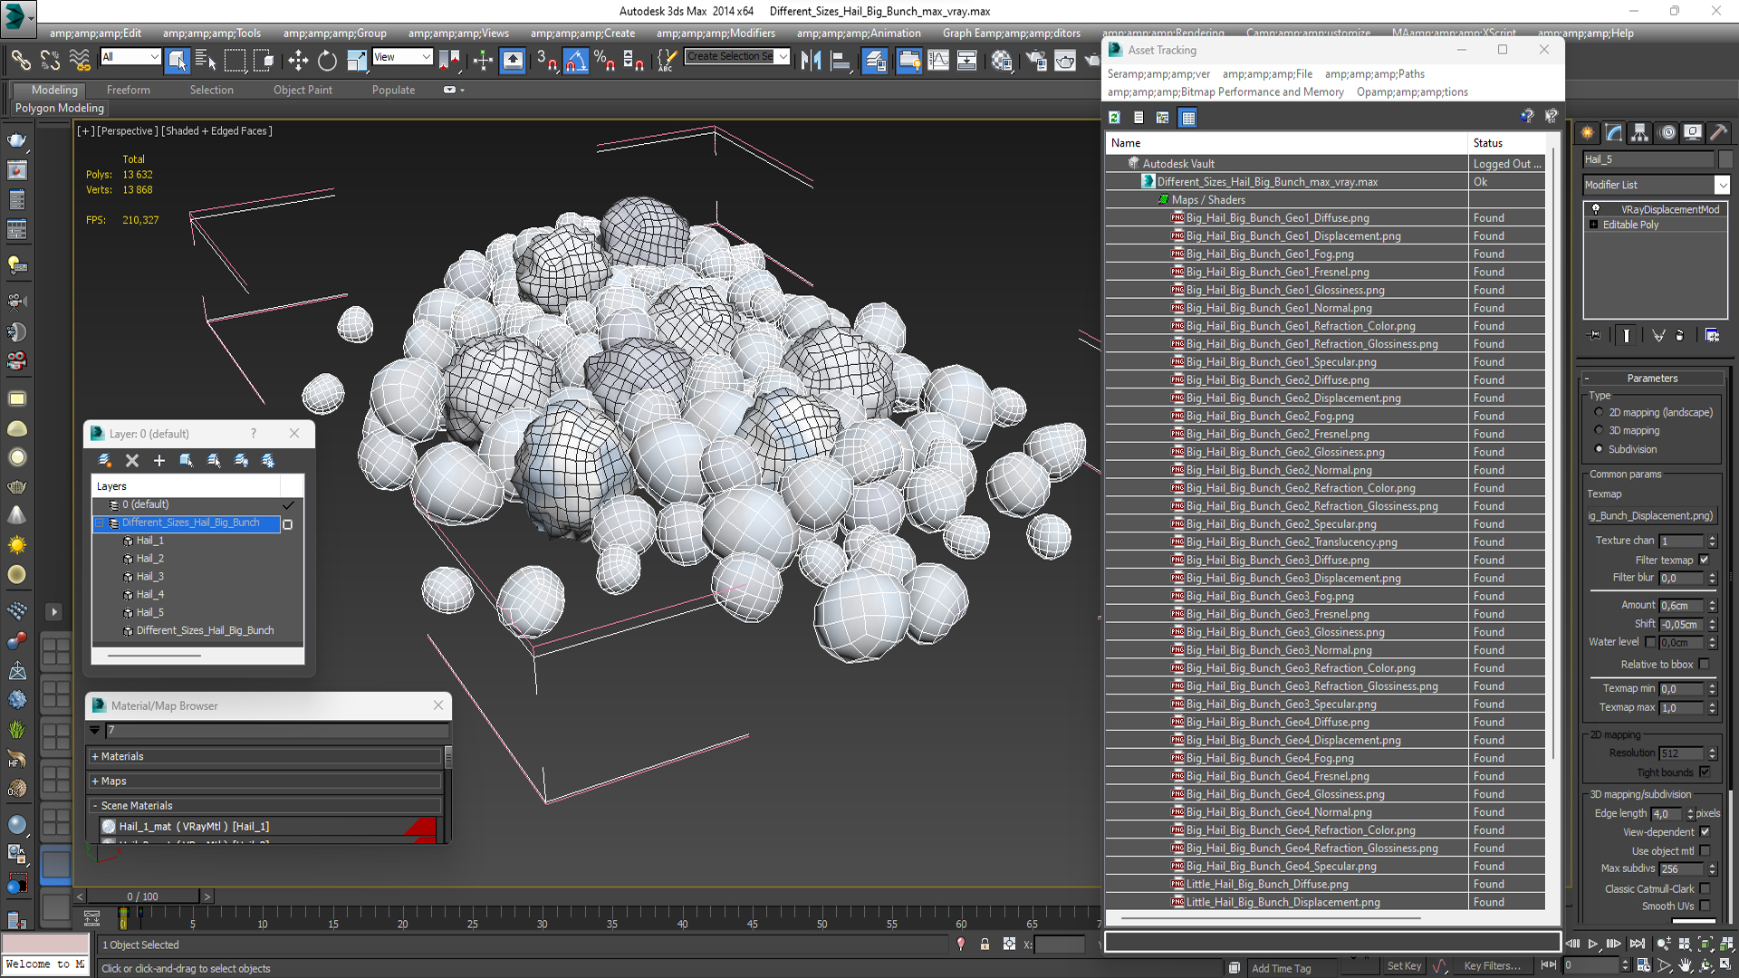The width and height of the screenshot is (1739, 978).
Task: Enable Water level checkbox
Action: point(1650,642)
